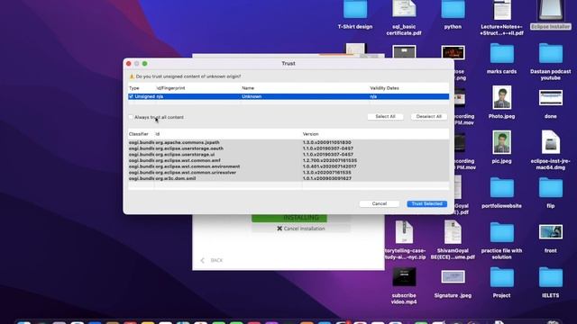Select the Lecture+Notes PDF desktop file
The height and width of the screenshot is (324, 577).
tap(502, 10)
